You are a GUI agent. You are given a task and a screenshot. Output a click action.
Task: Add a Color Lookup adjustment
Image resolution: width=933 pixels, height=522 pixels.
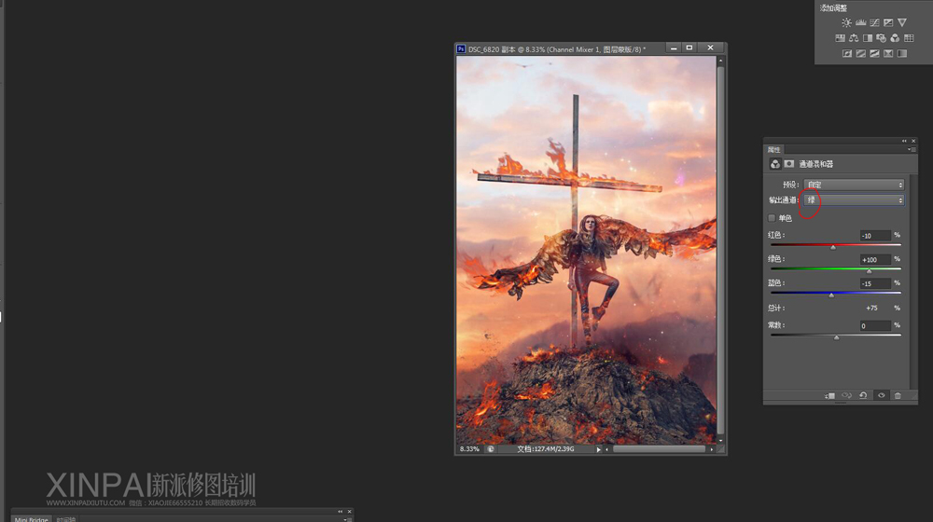(909, 38)
